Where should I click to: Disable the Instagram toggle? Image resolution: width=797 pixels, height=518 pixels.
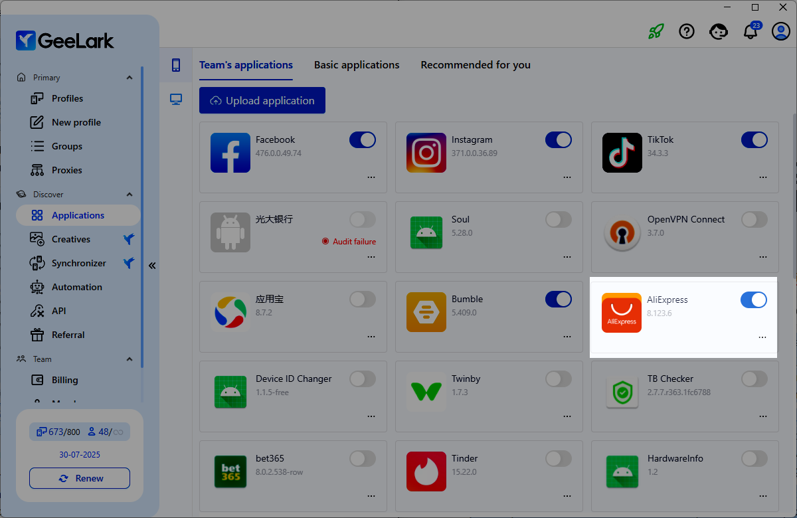(559, 139)
